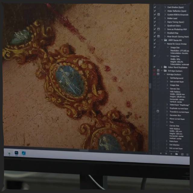Viewport: 193px width, 193px height.
Task: Toggle dialog icon for Transform current layer step
Action: tap(158, 111)
